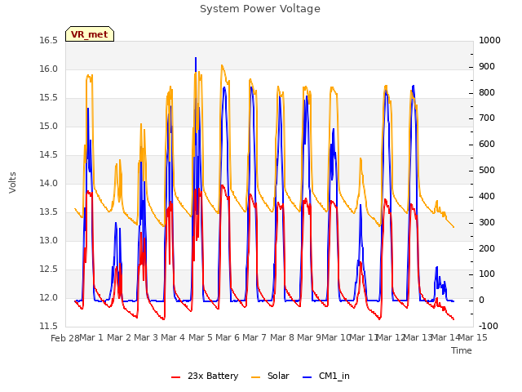Click the Time x-axis label
The image size is (522, 392).
point(462,350)
